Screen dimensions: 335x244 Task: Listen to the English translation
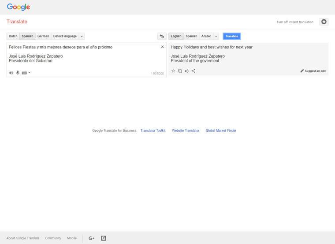187,71
